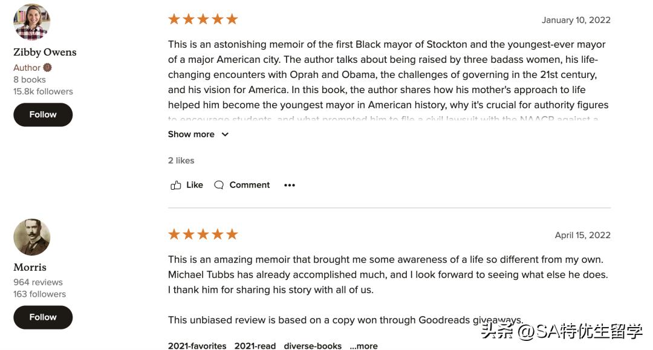Click the Goodreads Author badge icon
The height and width of the screenshot is (350, 653).
(x=47, y=68)
